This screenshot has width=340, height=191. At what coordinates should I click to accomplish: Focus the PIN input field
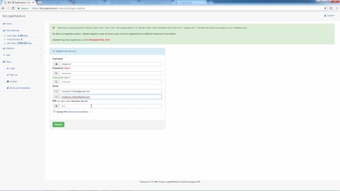[x=110, y=106]
